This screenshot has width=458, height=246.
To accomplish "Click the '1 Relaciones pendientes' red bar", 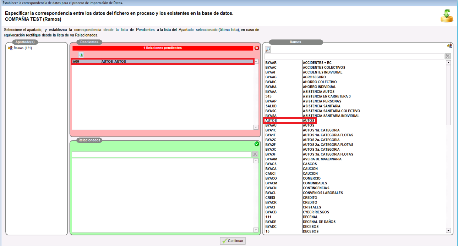I will 163,48.
